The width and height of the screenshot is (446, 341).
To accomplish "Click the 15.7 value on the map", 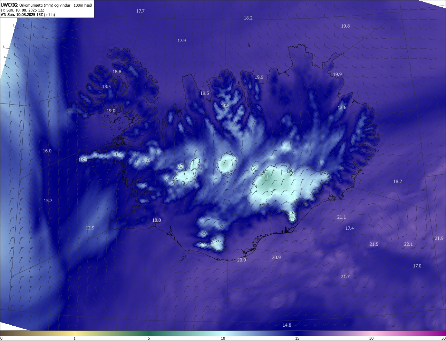I will (x=48, y=201).
